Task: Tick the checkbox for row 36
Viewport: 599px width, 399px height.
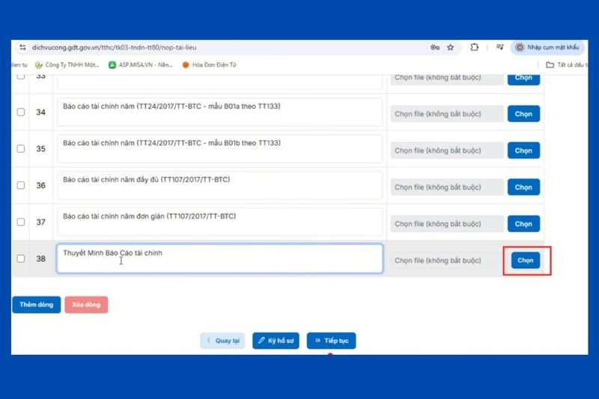Action: [x=21, y=185]
